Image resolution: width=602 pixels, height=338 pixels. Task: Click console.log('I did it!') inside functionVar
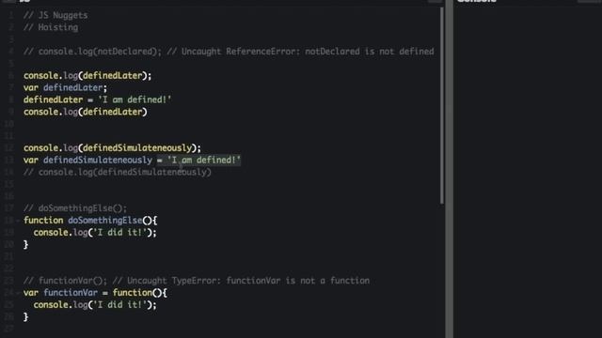click(95, 304)
